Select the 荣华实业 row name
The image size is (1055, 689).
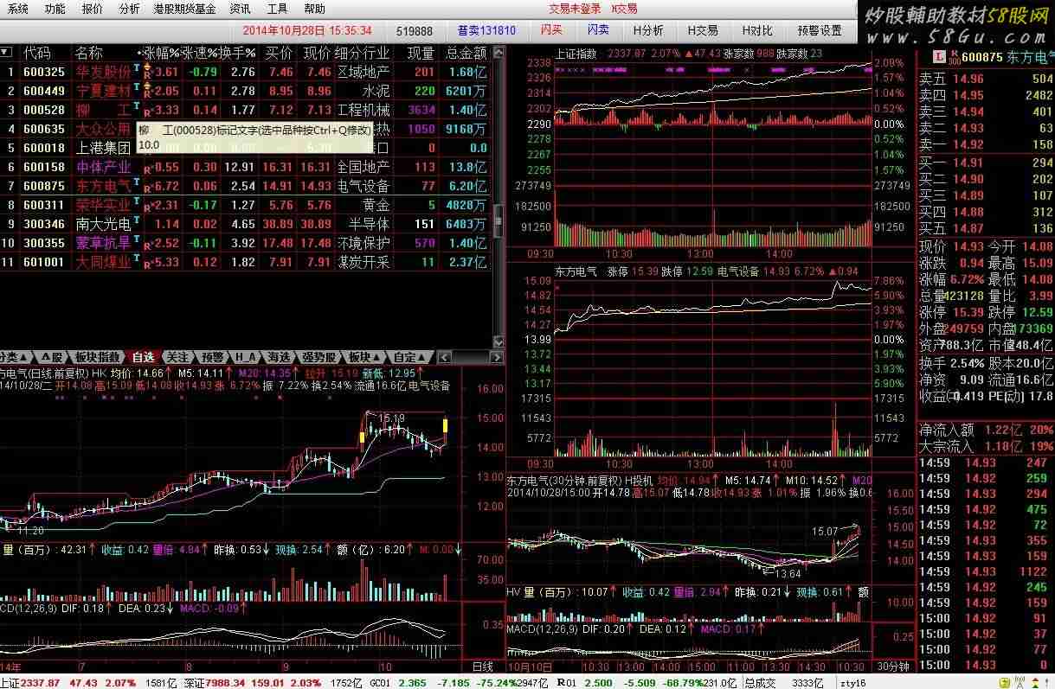pyautogui.click(x=103, y=205)
